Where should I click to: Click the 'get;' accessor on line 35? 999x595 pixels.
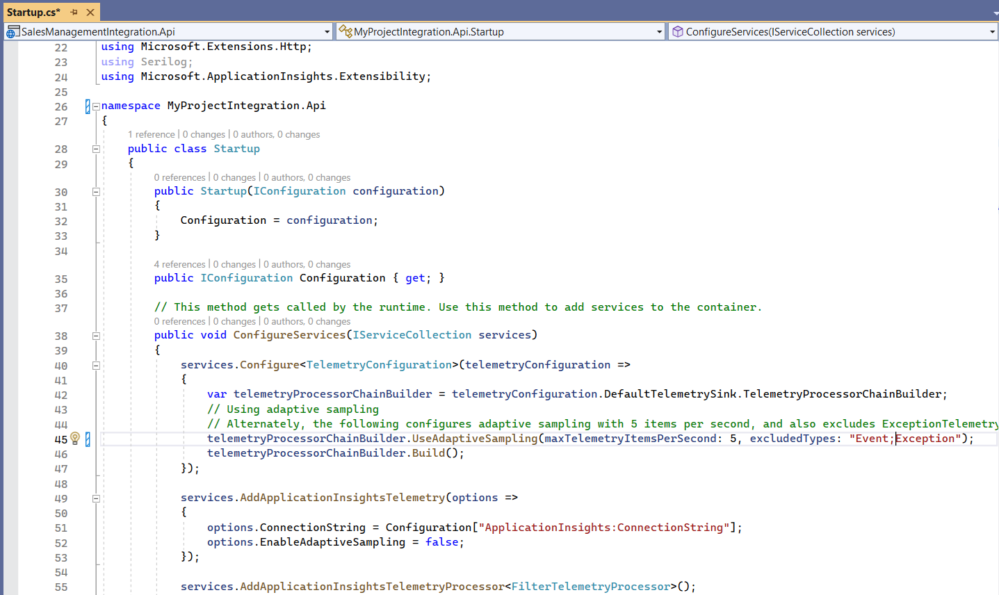pos(418,278)
